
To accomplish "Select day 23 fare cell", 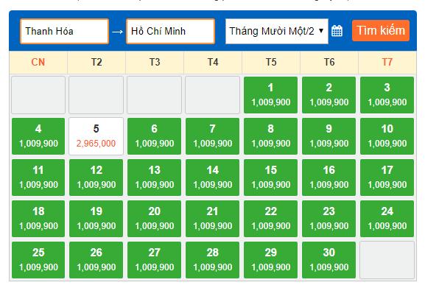I will pos(329,219).
